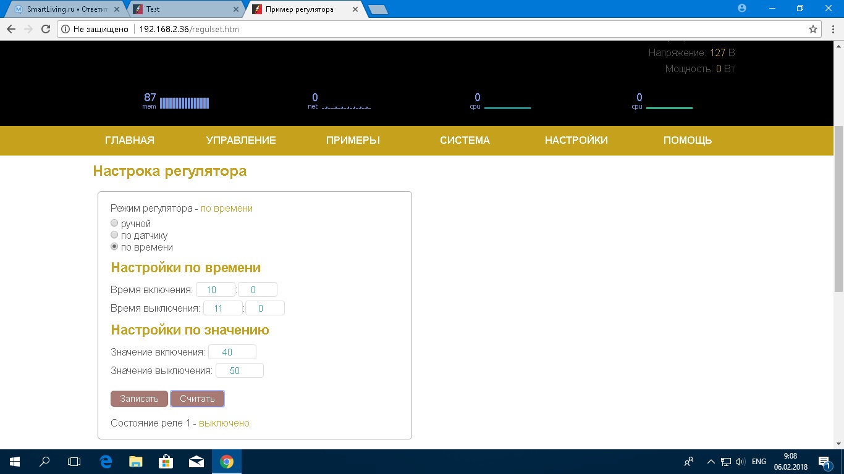Open the volume control in the tray

740,462
